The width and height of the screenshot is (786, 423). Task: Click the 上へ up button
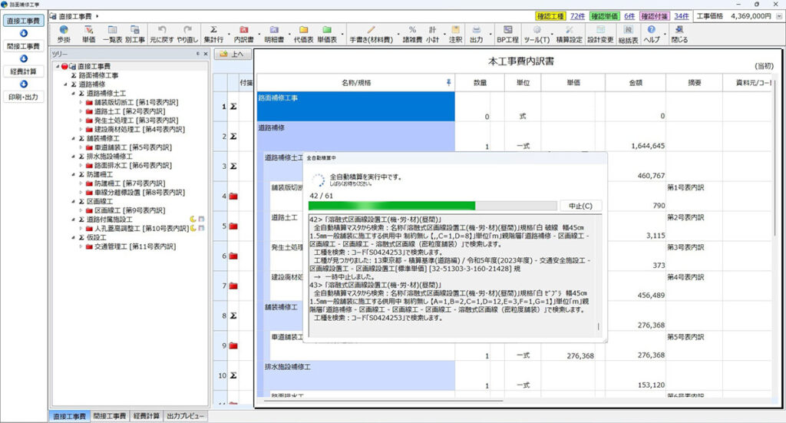click(232, 55)
